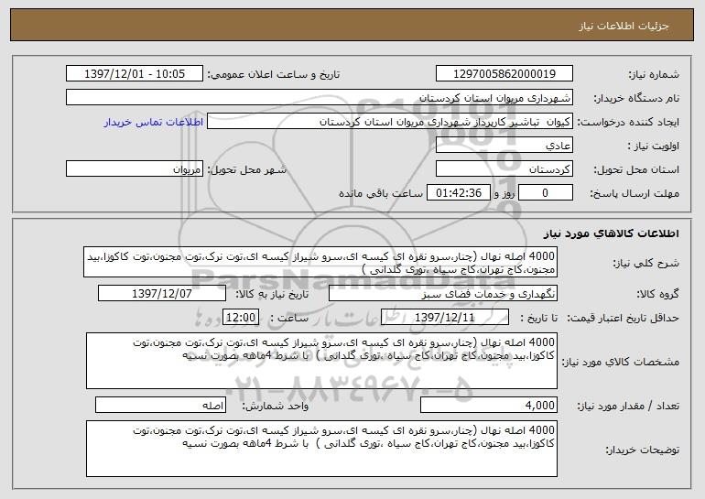Click the label شماره نیاز
The height and width of the screenshot is (499, 705).
pyautogui.click(x=654, y=74)
